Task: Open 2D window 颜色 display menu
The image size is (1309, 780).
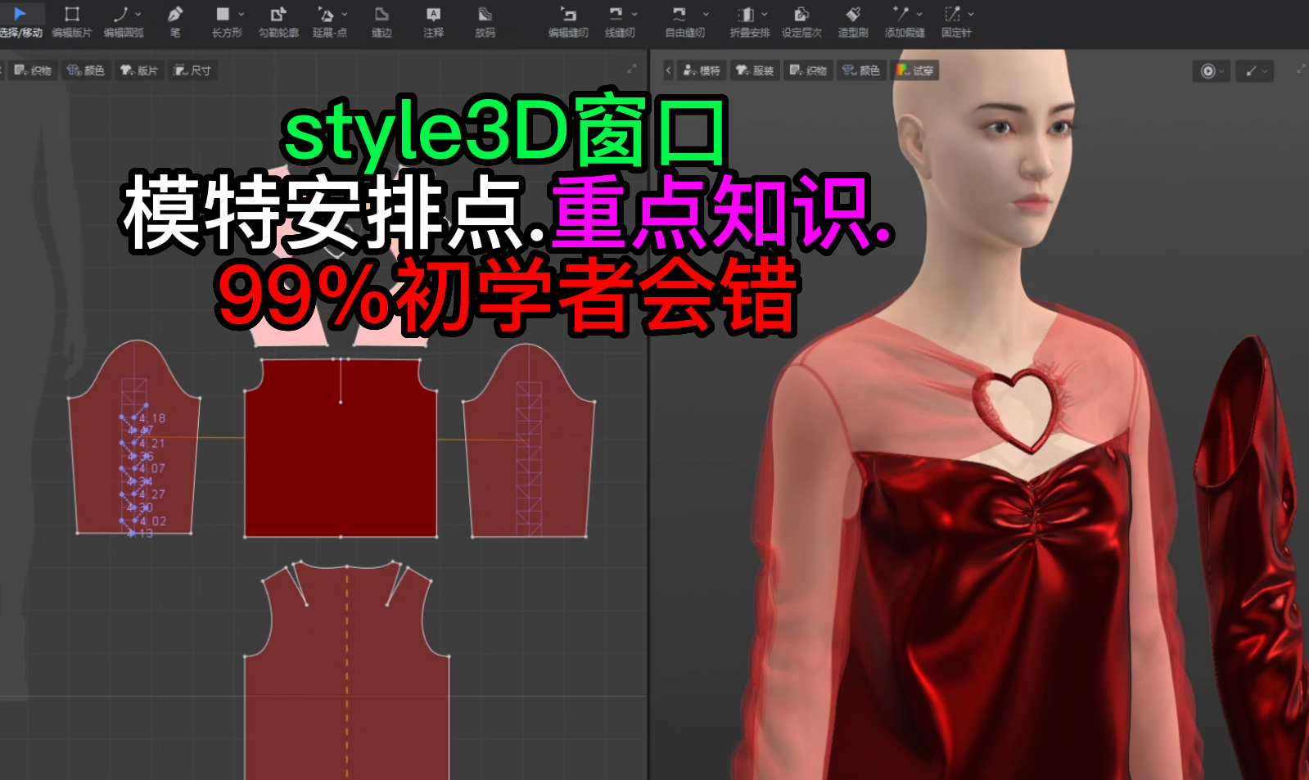Action: click(x=86, y=70)
